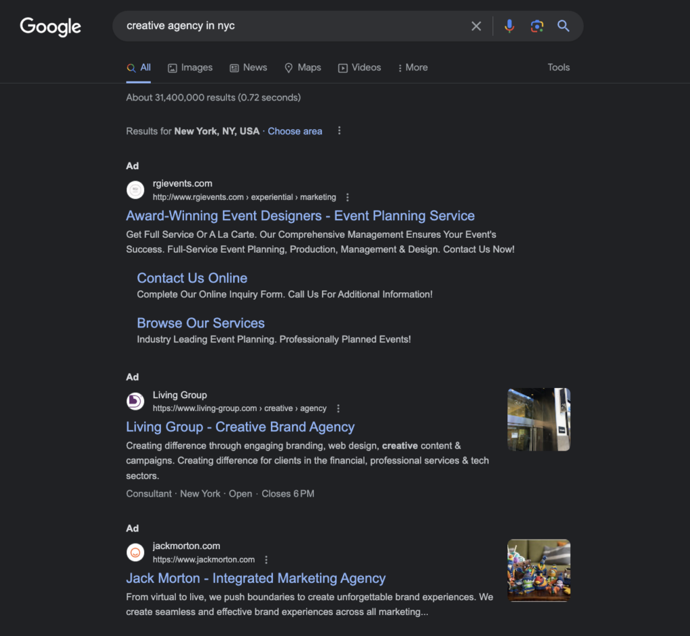Viewport: 690px width, 636px height.
Task: Click the magnifying glass search button
Action: click(563, 26)
